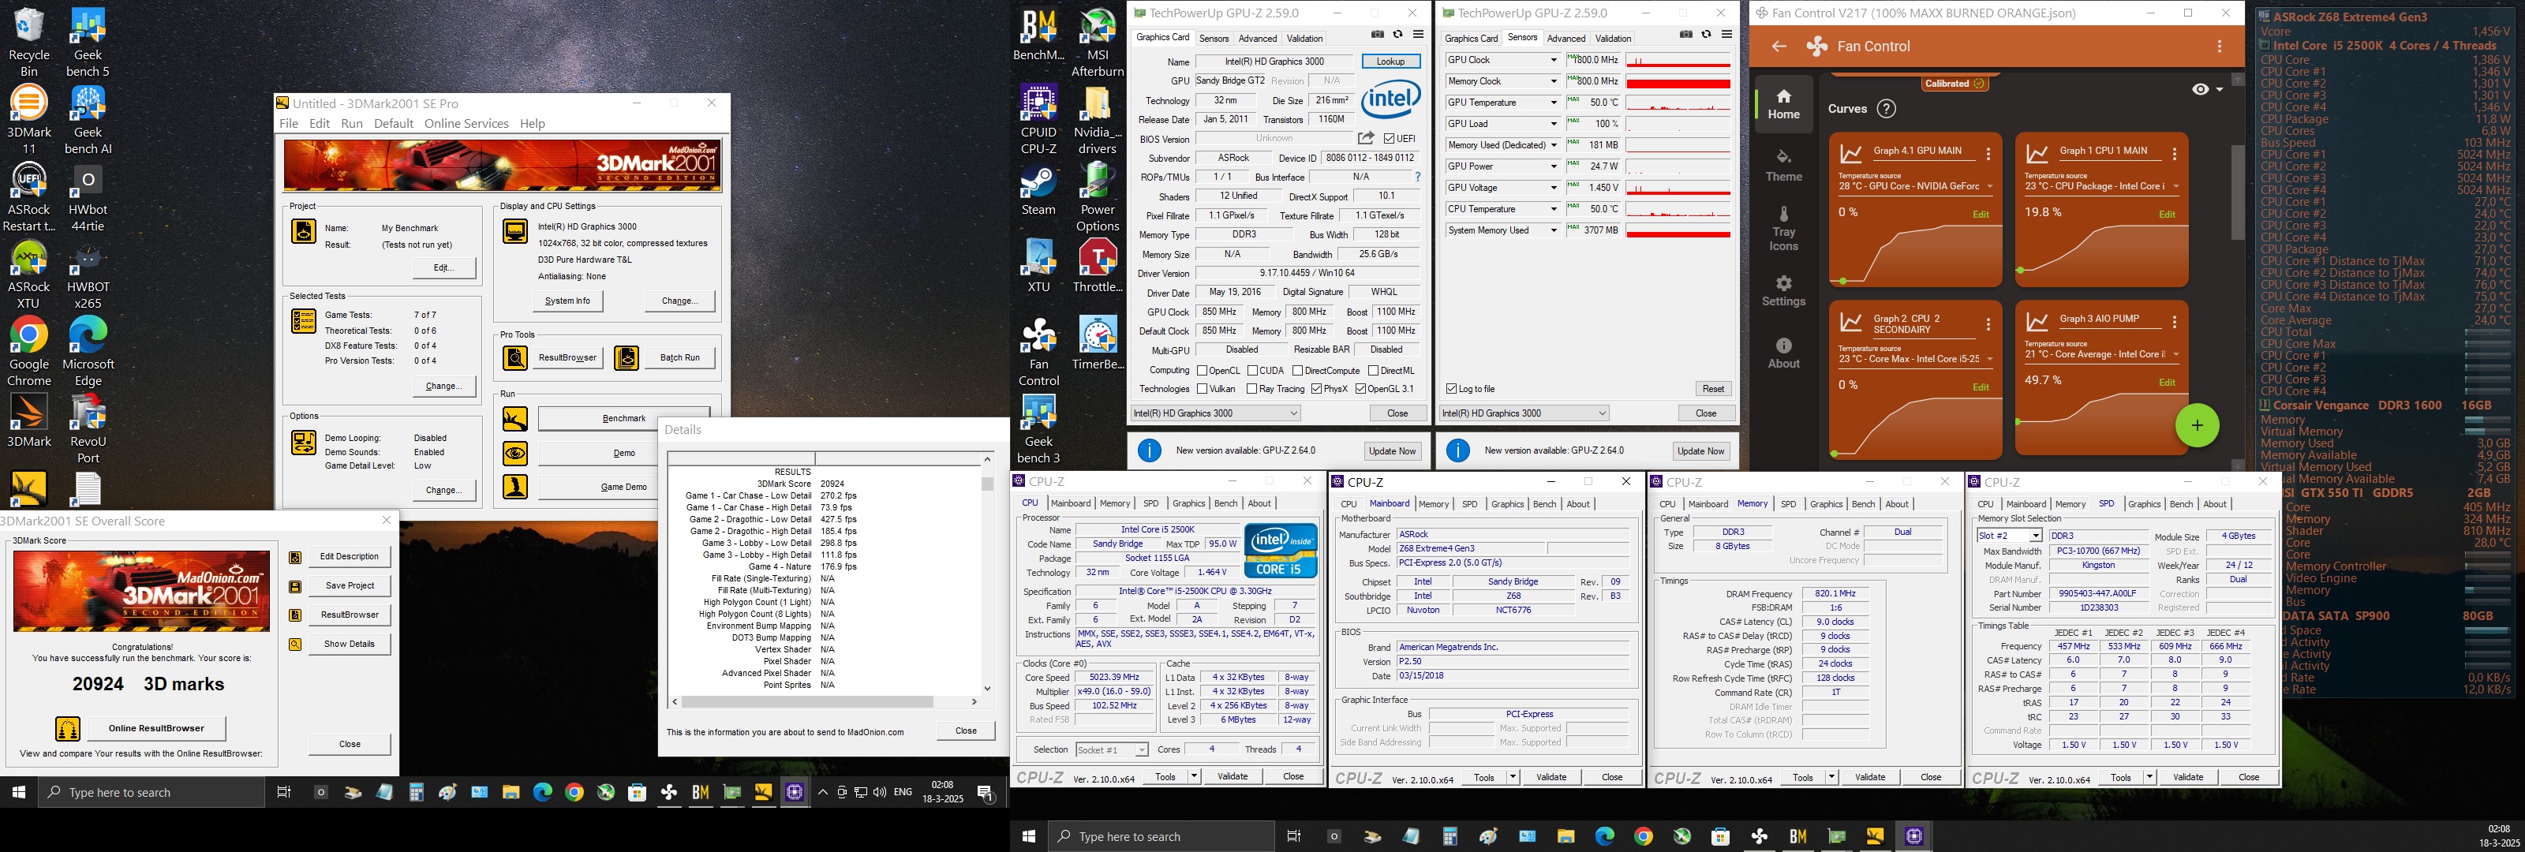Click the Demo eye icon in 3DMark2001 Run
Screen dimensions: 2525x852
pos(514,453)
